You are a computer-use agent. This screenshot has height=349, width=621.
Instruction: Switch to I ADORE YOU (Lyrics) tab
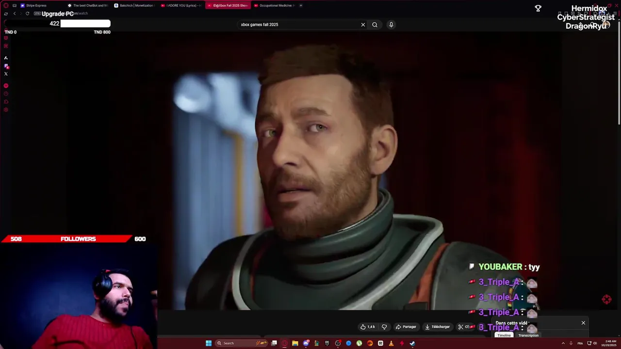180,5
